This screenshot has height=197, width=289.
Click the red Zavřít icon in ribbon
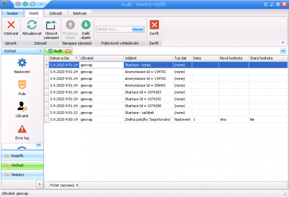[154, 26]
